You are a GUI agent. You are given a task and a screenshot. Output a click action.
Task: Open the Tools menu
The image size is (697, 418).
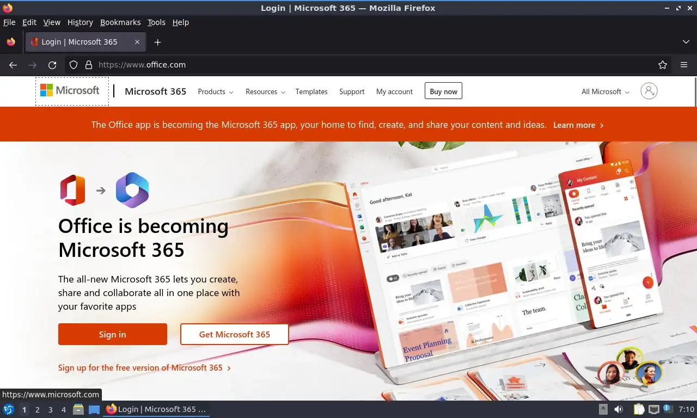156,22
